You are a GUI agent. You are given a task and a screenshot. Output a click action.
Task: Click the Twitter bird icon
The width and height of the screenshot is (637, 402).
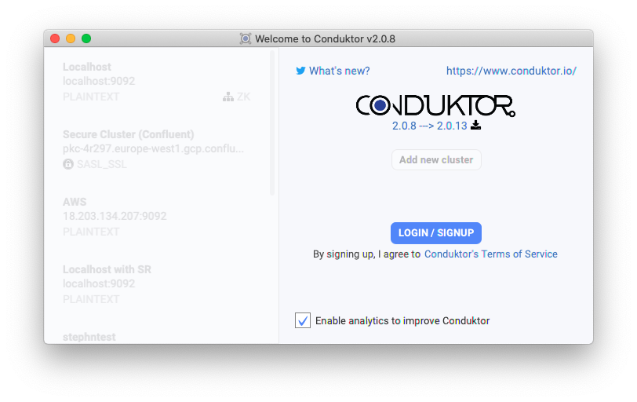[300, 71]
